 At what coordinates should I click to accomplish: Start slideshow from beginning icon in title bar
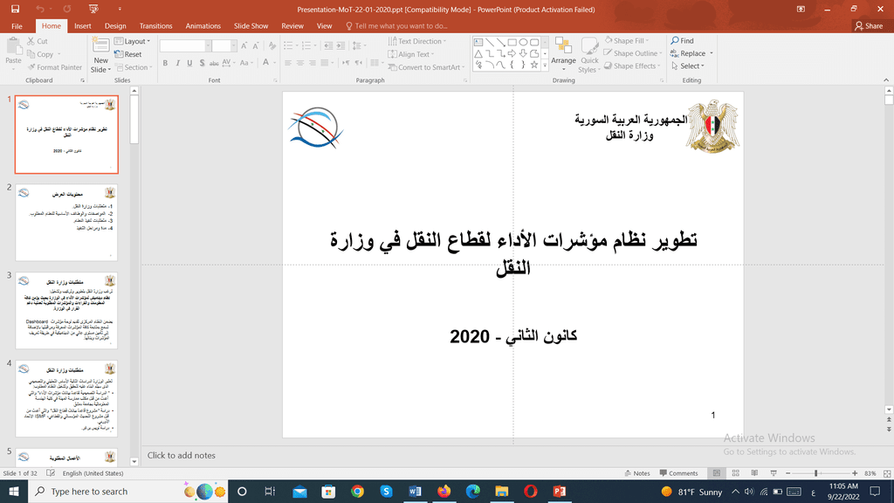tap(93, 9)
